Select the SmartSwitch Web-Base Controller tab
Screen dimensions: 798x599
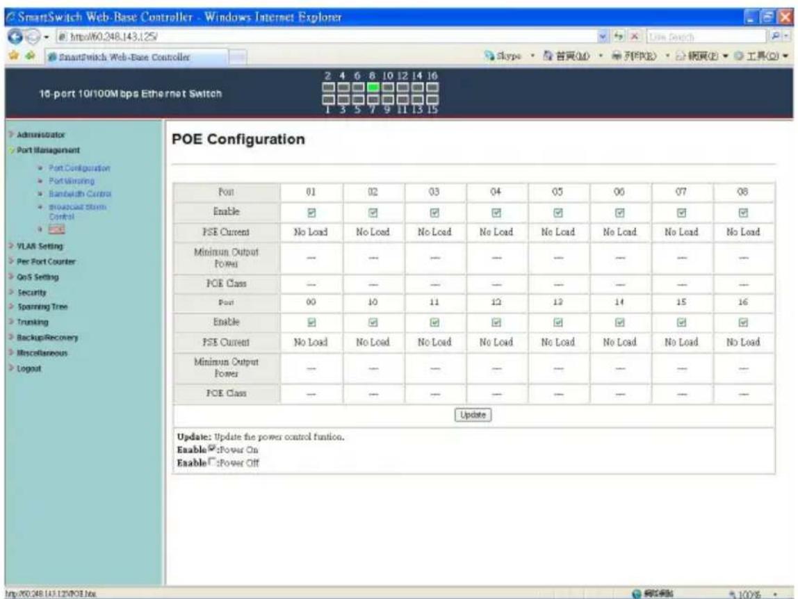click(136, 57)
